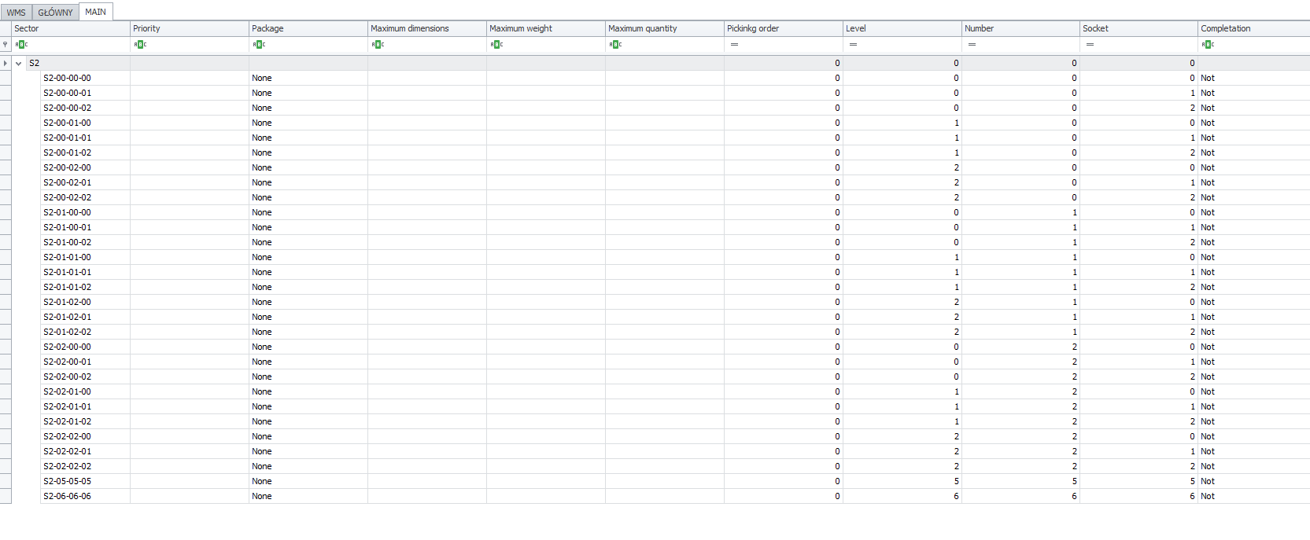Open the Level column equals filter icon
The width and height of the screenshot is (1310, 540).
click(x=853, y=45)
